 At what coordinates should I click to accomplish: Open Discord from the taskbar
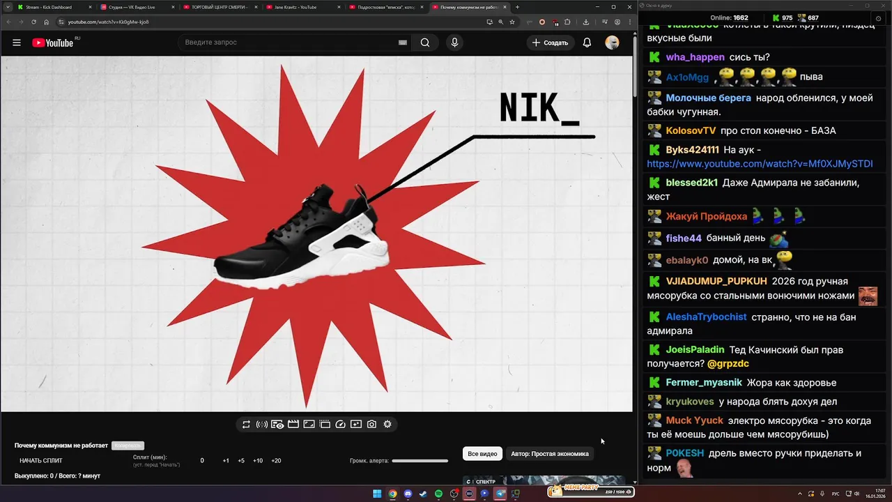tap(408, 494)
